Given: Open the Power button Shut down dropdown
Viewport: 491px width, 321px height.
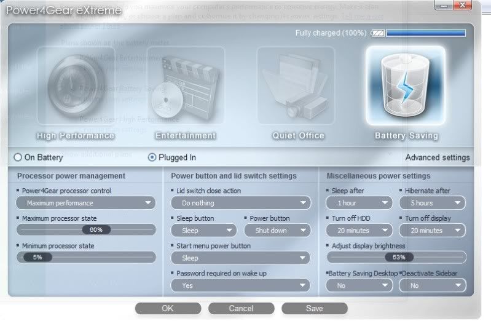Looking at the screenshot, I should [277, 231].
